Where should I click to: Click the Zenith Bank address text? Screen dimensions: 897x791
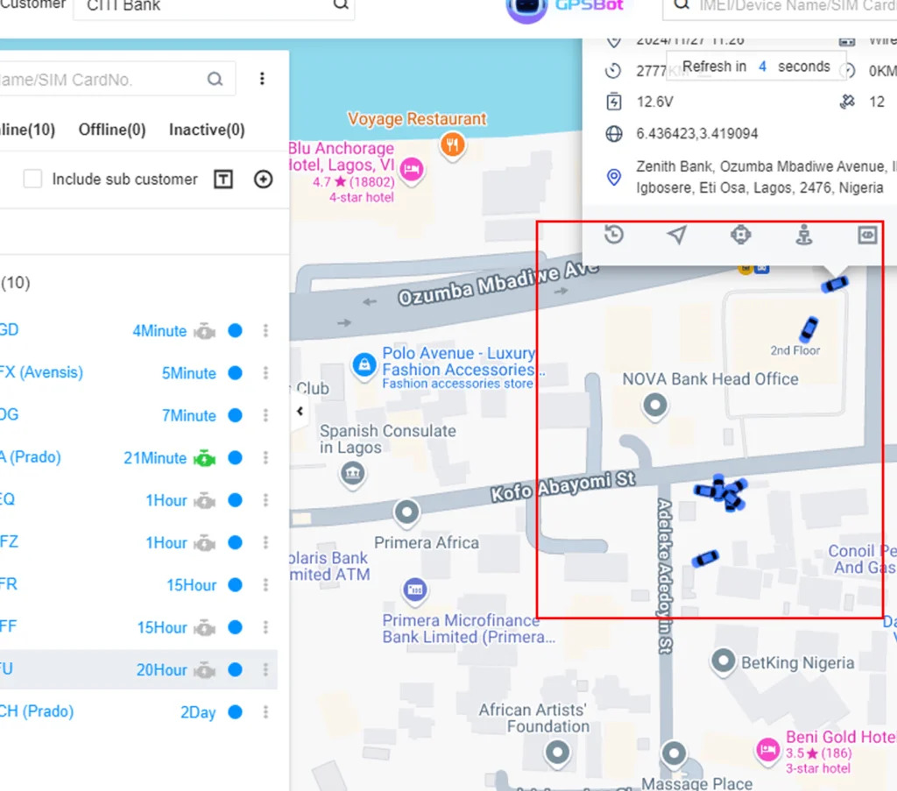(x=766, y=177)
